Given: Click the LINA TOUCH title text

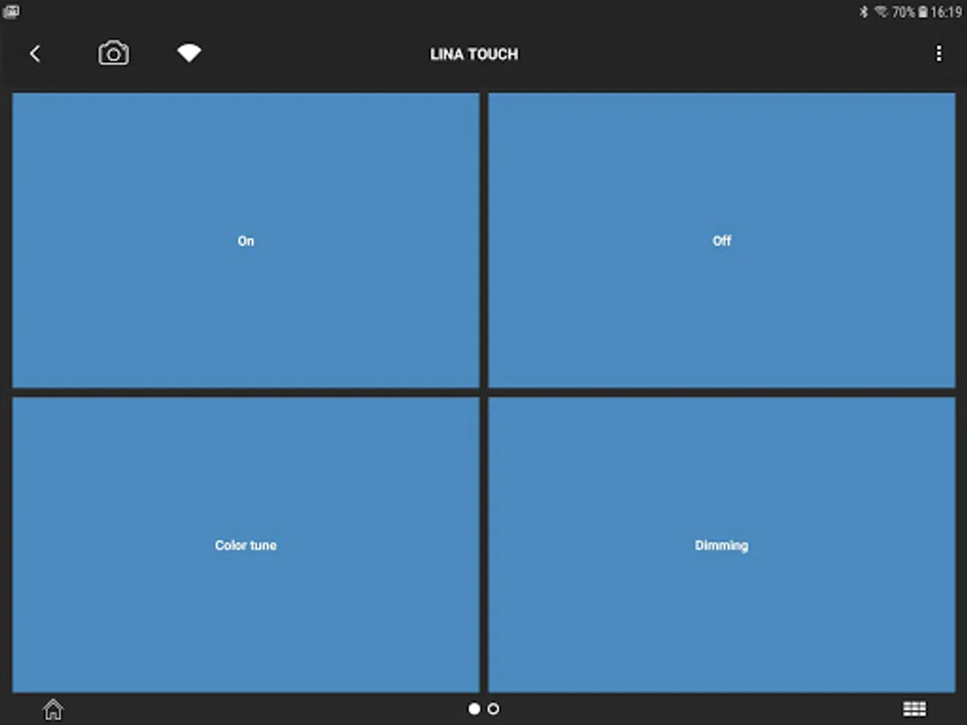Looking at the screenshot, I should (x=475, y=54).
